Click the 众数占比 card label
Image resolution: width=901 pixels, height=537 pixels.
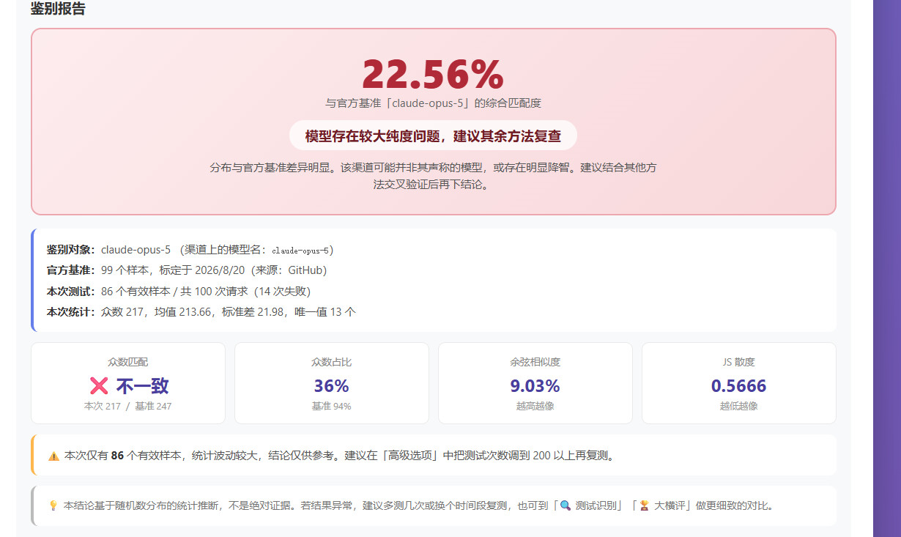(331, 362)
